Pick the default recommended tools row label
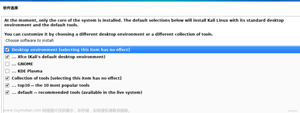The width and height of the screenshot is (300, 113). [77, 92]
